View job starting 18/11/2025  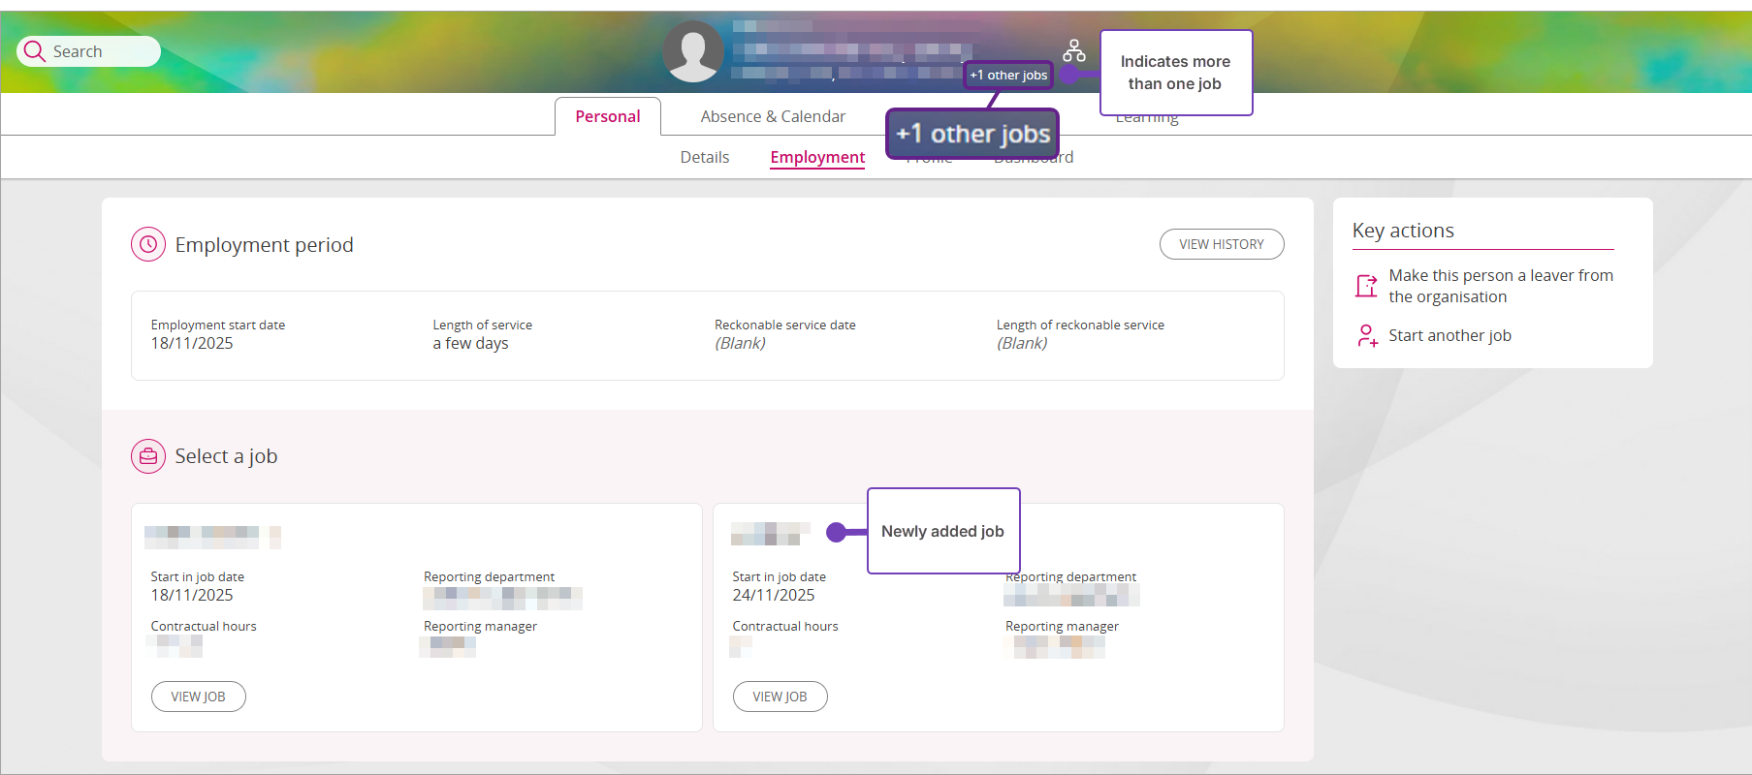(x=198, y=697)
